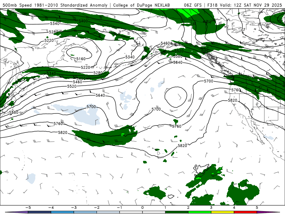Click the colorbar tick label '0'

(142, 208)
